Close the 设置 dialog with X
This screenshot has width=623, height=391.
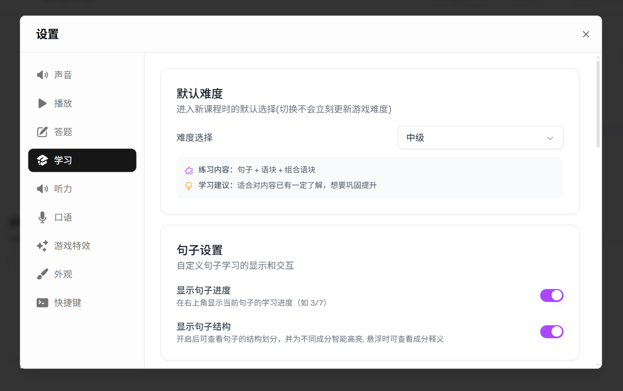tap(586, 34)
